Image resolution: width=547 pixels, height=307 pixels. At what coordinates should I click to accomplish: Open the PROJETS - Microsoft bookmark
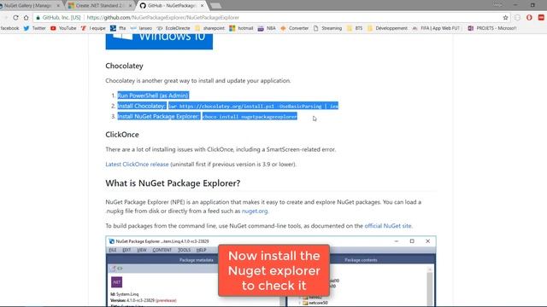[x=492, y=28]
